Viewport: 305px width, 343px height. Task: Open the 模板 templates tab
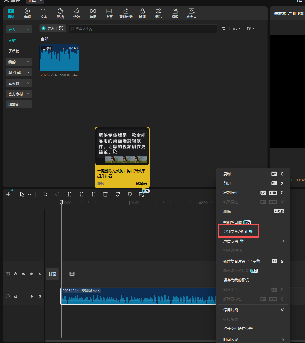[x=175, y=14]
